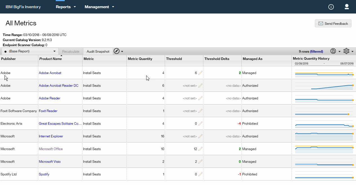Click history sparkline for Adobe Acrobat
Screen dimensions: 356x185
(x=324, y=74)
